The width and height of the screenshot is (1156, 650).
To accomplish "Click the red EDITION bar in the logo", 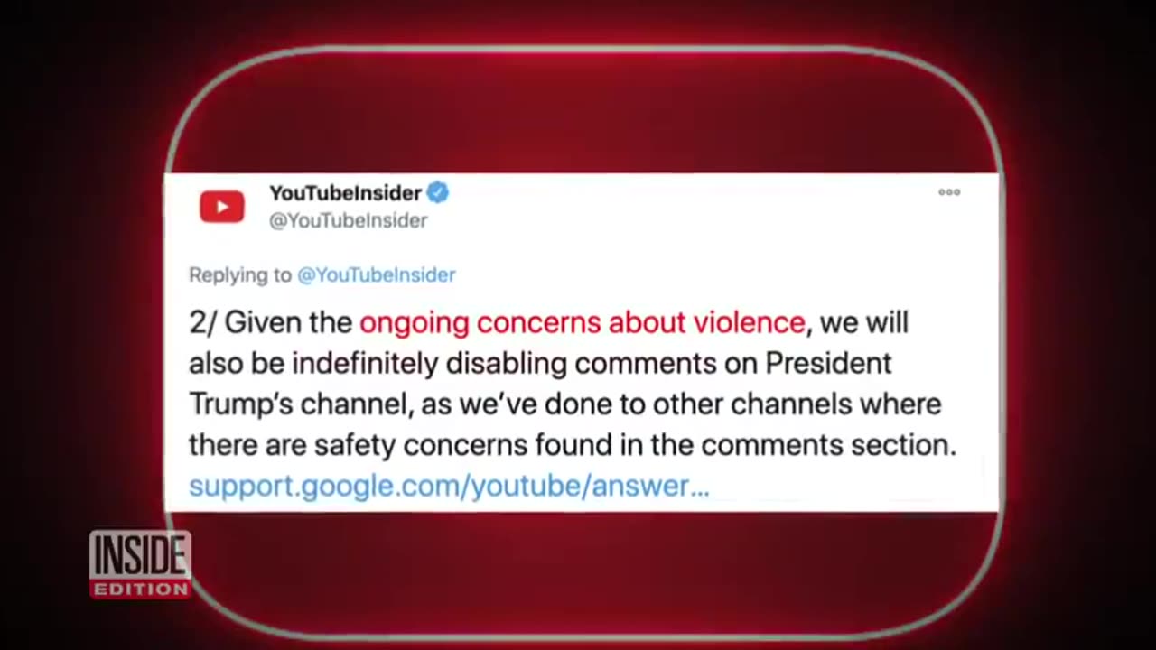I will [x=140, y=589].
